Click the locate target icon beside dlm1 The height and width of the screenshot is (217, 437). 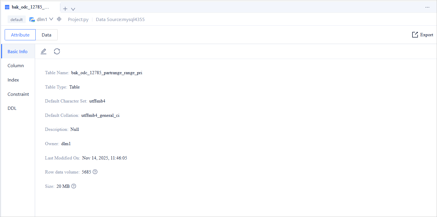59,19
